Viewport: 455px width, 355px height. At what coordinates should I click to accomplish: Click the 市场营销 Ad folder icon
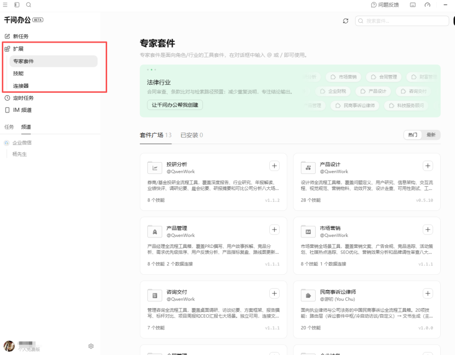308,231
